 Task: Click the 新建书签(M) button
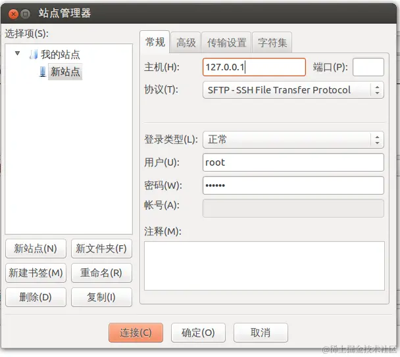click(x=36, y=273)
